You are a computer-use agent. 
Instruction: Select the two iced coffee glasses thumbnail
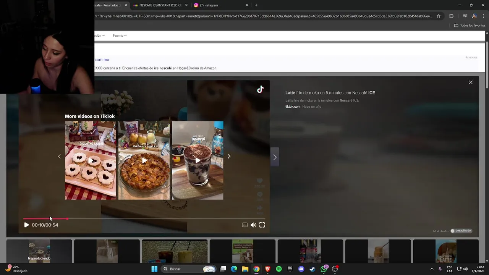point(175,251)
